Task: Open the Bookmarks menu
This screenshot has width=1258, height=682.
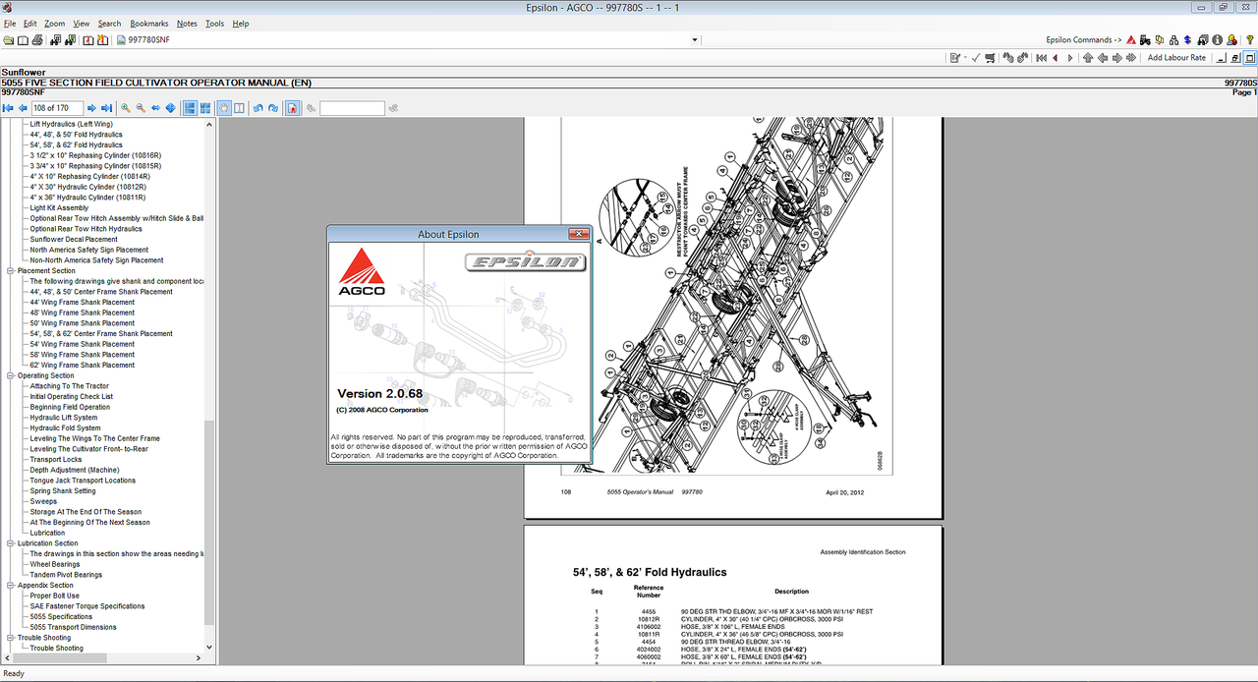Action: tap(149, 24)
